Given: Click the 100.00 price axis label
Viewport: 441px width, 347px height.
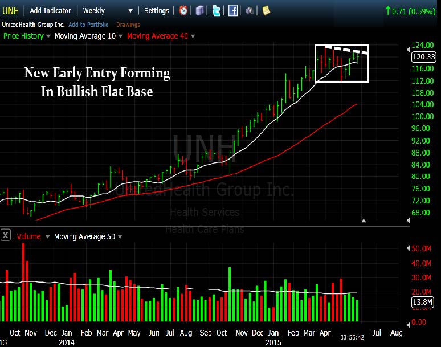Looking at the screenshot, I should [x=423, y=116].
